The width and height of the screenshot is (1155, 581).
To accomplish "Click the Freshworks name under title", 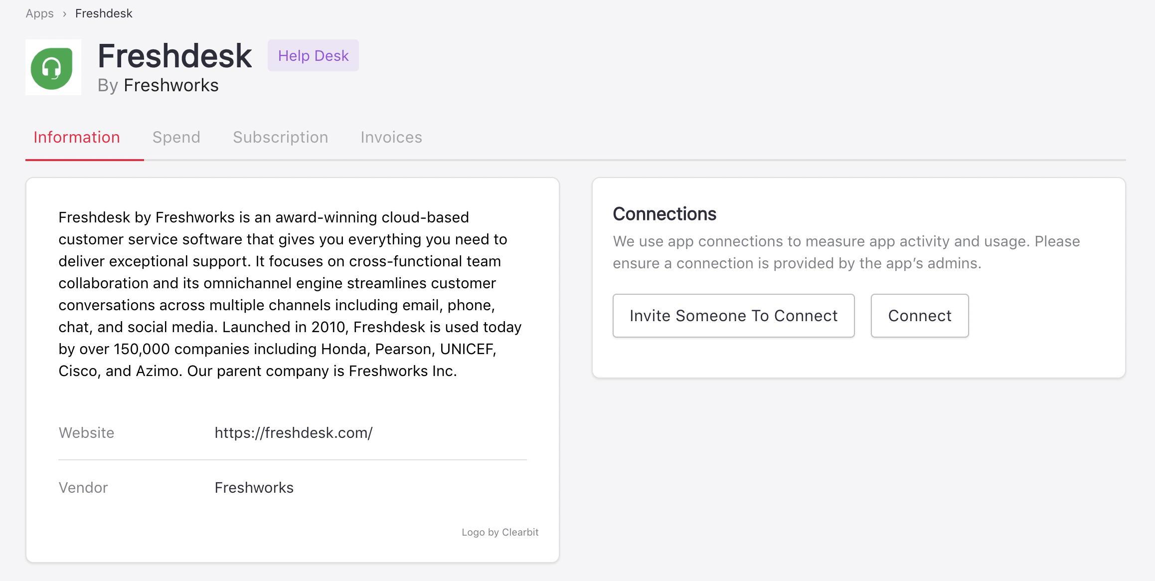I will coord(171,85).
